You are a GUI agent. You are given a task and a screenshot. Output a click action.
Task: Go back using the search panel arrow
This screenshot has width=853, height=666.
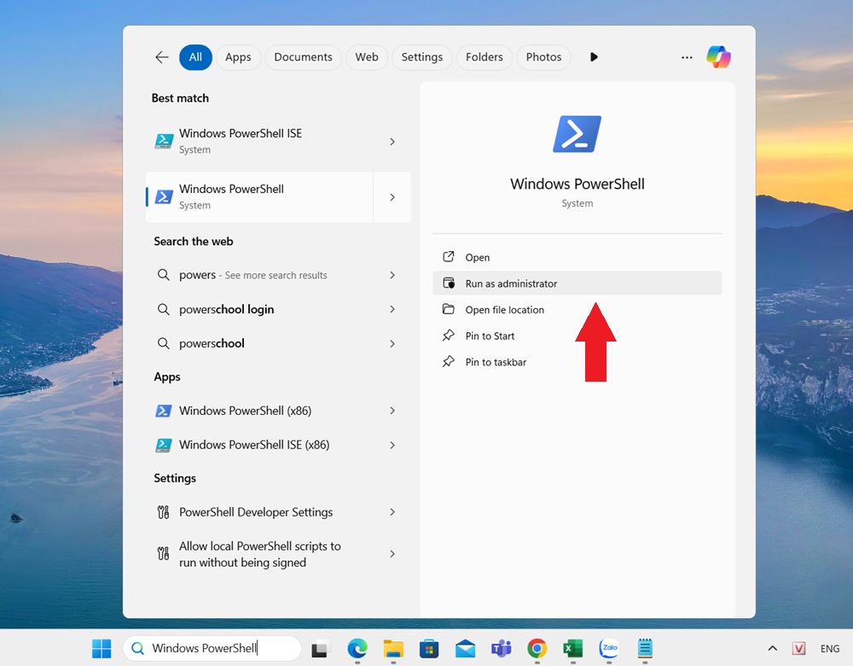tap(161, 57)
